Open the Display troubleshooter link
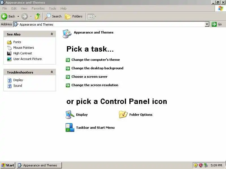 tap(18, 80)
